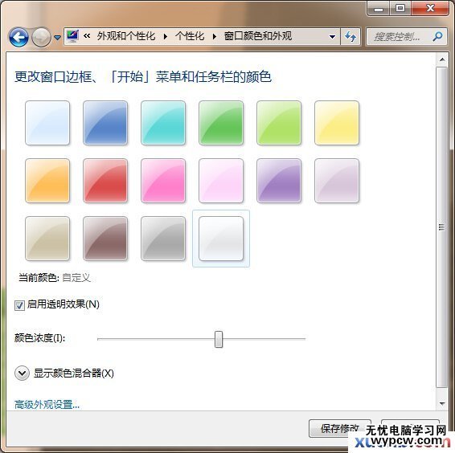Image resolution: width=455 pixels, height=453 pixels.
Task: Expand the address bar history dropdown
Action: coord(332,36)
